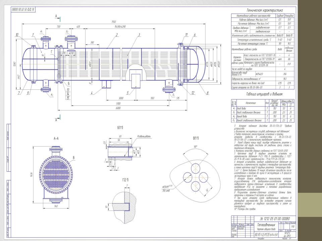Click position callout '11' near right flange
This screenshot has height=241, width=322.
click(x=186, y=35)
